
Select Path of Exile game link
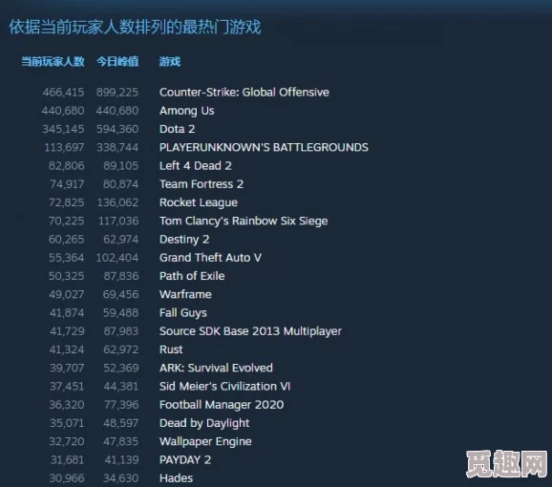[x=192, y=276]
